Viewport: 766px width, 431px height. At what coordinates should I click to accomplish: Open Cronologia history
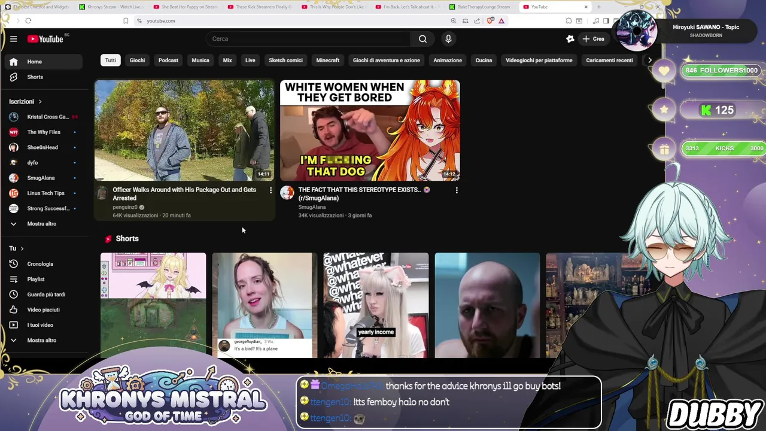43,264
